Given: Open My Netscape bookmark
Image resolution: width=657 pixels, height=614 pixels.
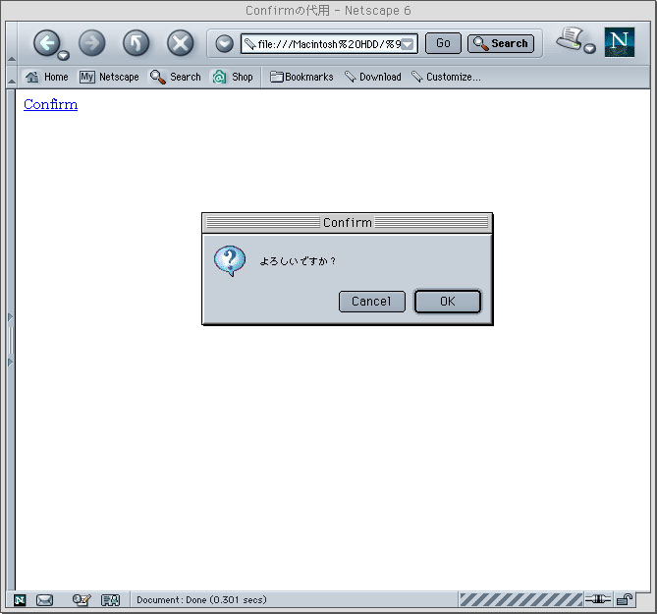Looking at the screenshot, I should click(109, 77).
